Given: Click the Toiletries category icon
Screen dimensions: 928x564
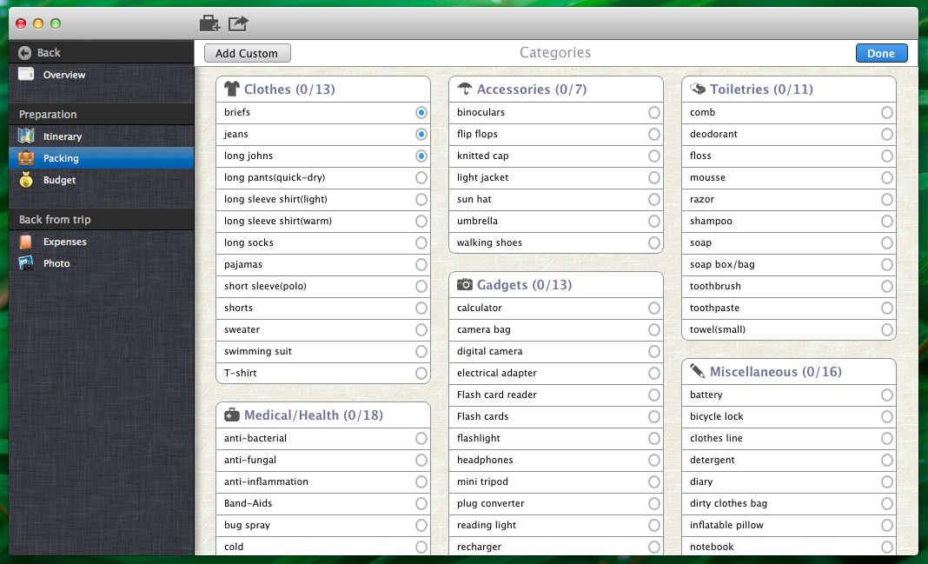Looking at the screenshot, I should 698,89.
